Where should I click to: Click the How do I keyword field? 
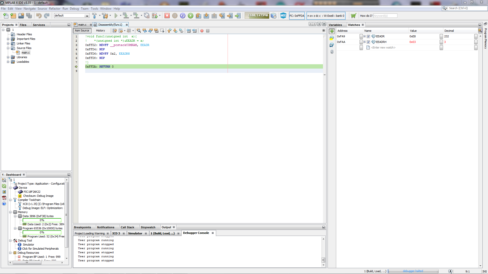385,16
